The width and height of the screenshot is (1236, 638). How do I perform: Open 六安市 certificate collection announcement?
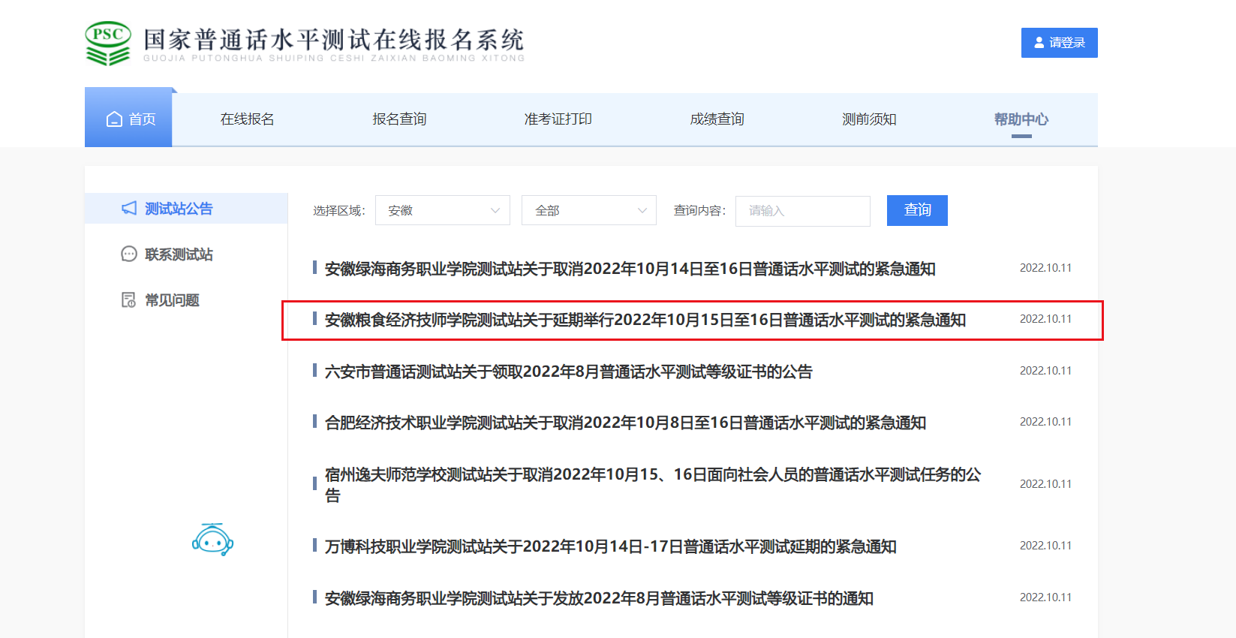568,372
